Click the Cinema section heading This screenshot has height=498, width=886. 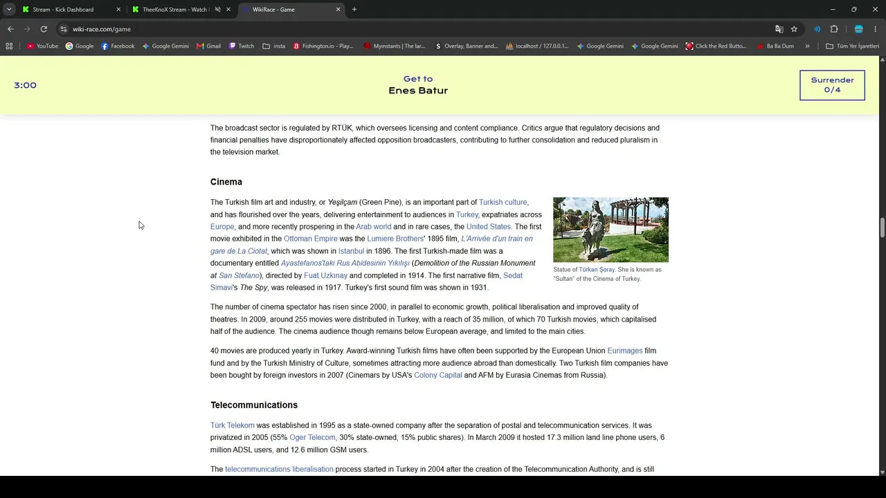[x=226, y=182]
